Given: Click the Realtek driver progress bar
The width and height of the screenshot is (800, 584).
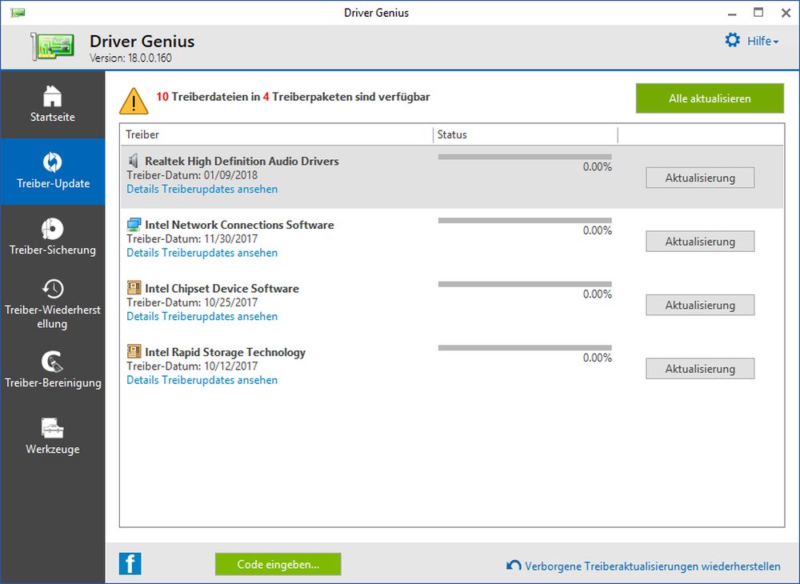Looking at the screenshot, I should click(x=525, y=157).
